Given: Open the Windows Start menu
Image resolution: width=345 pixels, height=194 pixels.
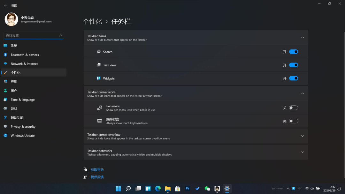Looking at the screenshot, I should coord(118,189).
